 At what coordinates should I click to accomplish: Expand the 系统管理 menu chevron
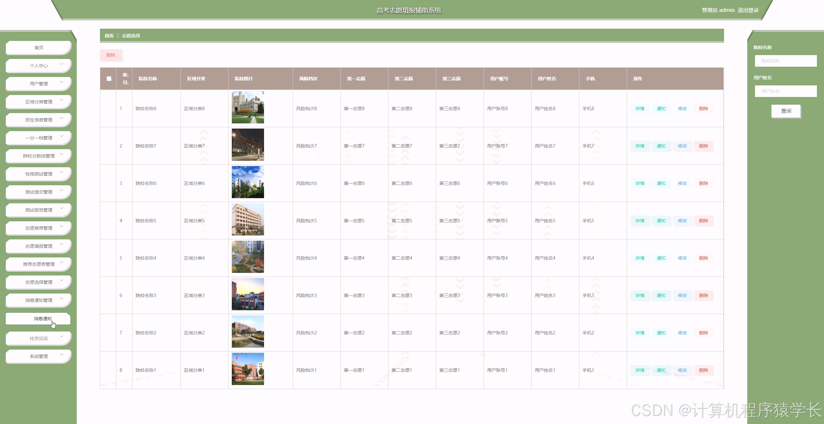coord(62,355)
